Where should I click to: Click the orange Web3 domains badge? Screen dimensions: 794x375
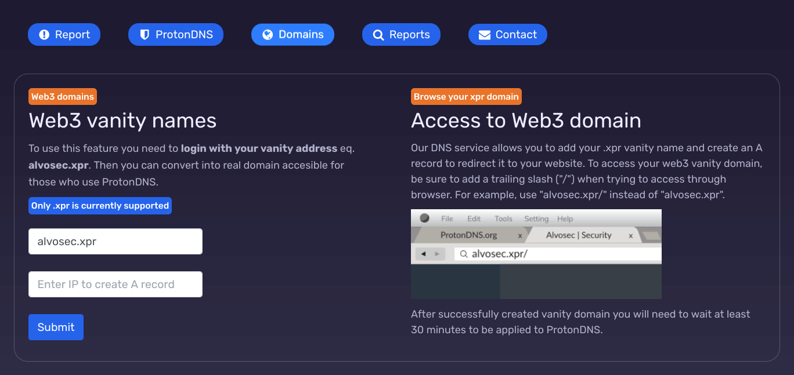tap(63, 97)
